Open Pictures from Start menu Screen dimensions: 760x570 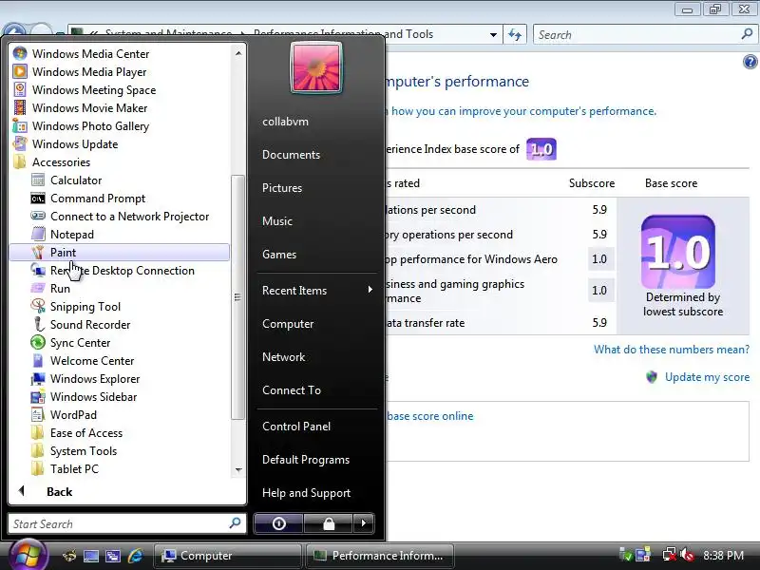(x=282, y=187)
